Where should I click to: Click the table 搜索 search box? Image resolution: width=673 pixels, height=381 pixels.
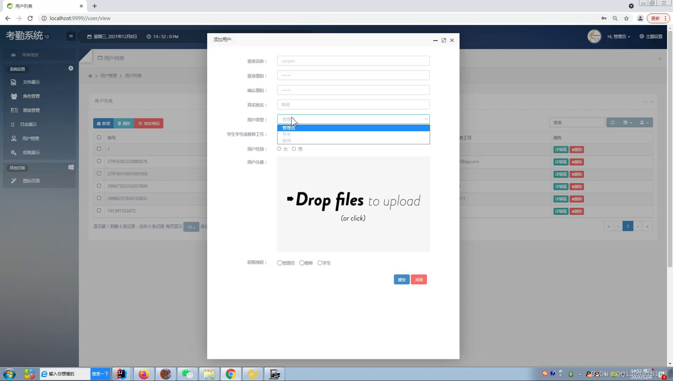[577, 123]
